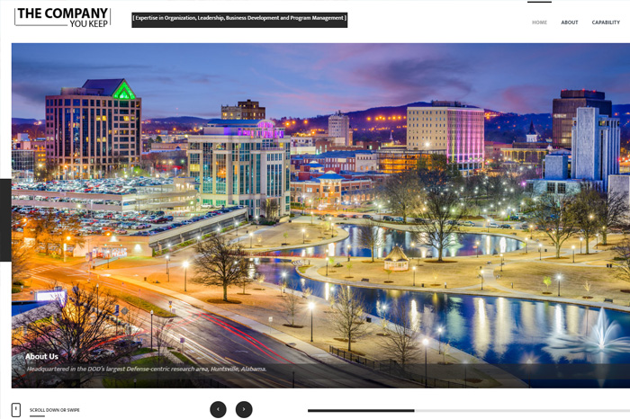Click the expertise tagline banner
This screenshot has width=630, height=419.
click(x=239, y=18)
